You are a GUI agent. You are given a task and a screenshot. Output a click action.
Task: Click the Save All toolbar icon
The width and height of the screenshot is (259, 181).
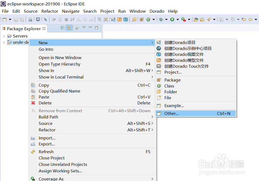22,19
